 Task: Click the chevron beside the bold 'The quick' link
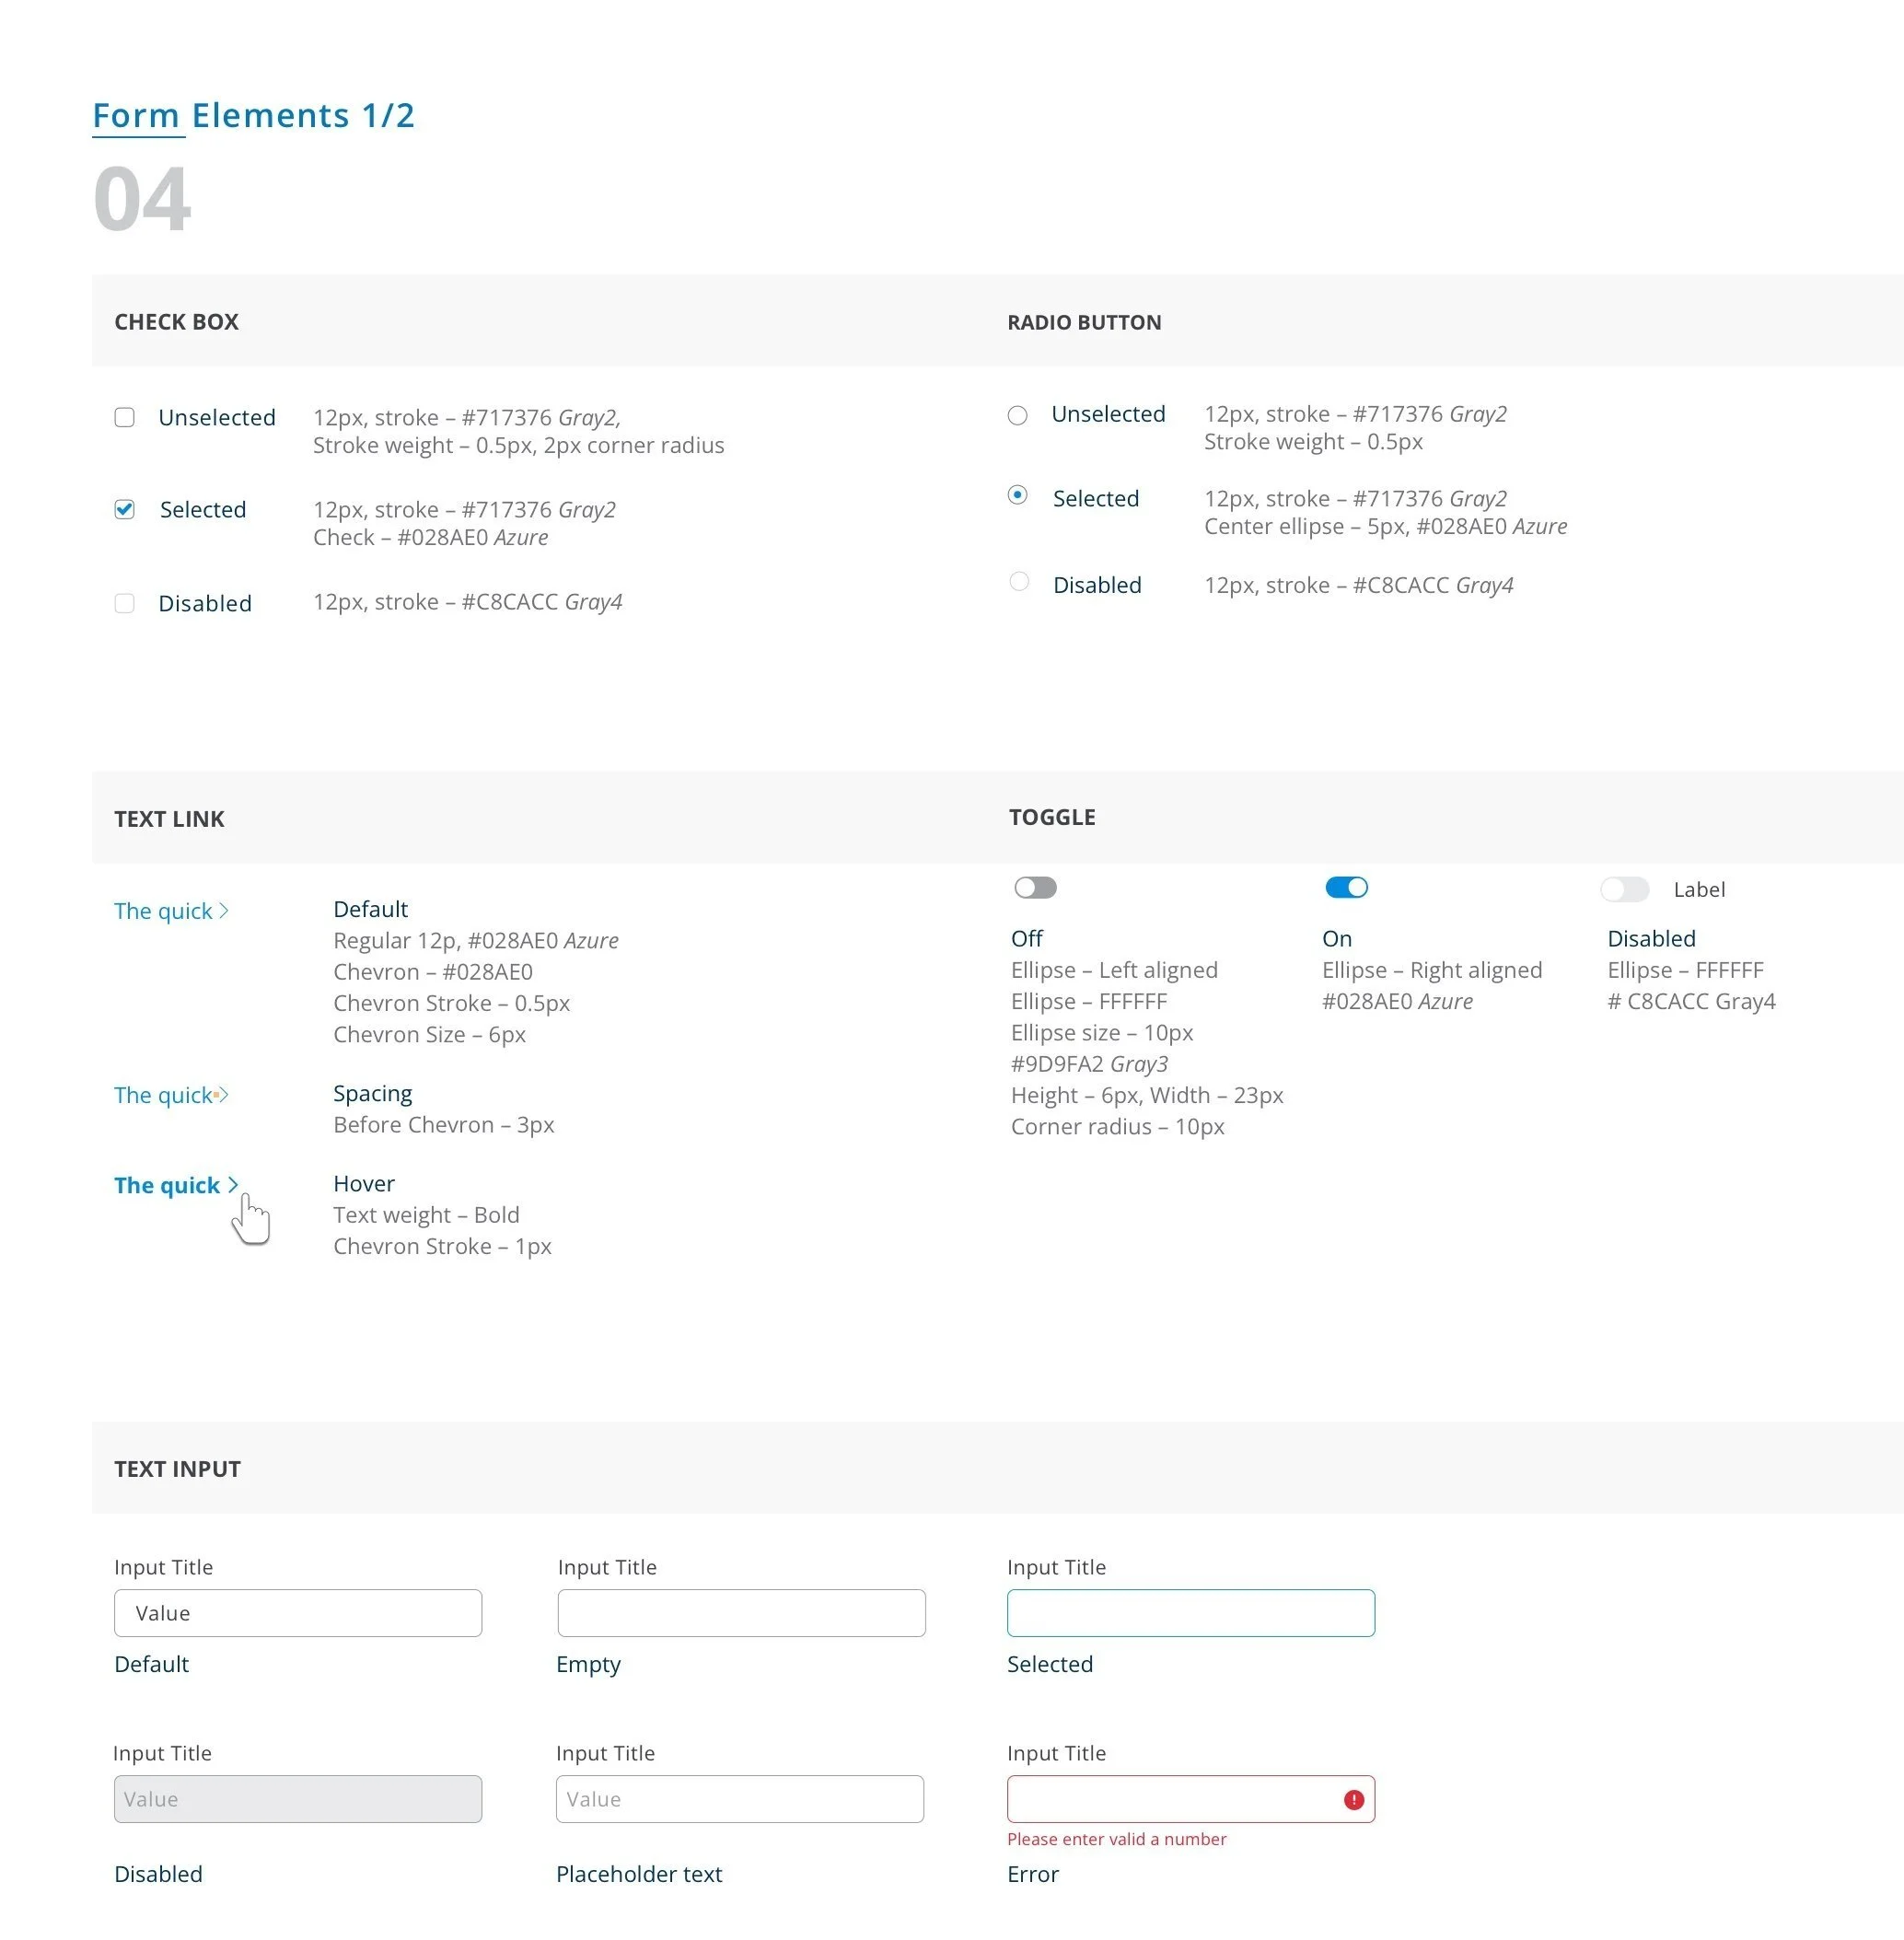233,1184
